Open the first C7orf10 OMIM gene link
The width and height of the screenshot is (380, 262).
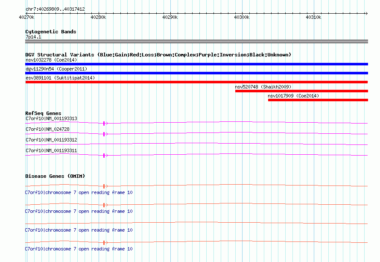point(79,192)
